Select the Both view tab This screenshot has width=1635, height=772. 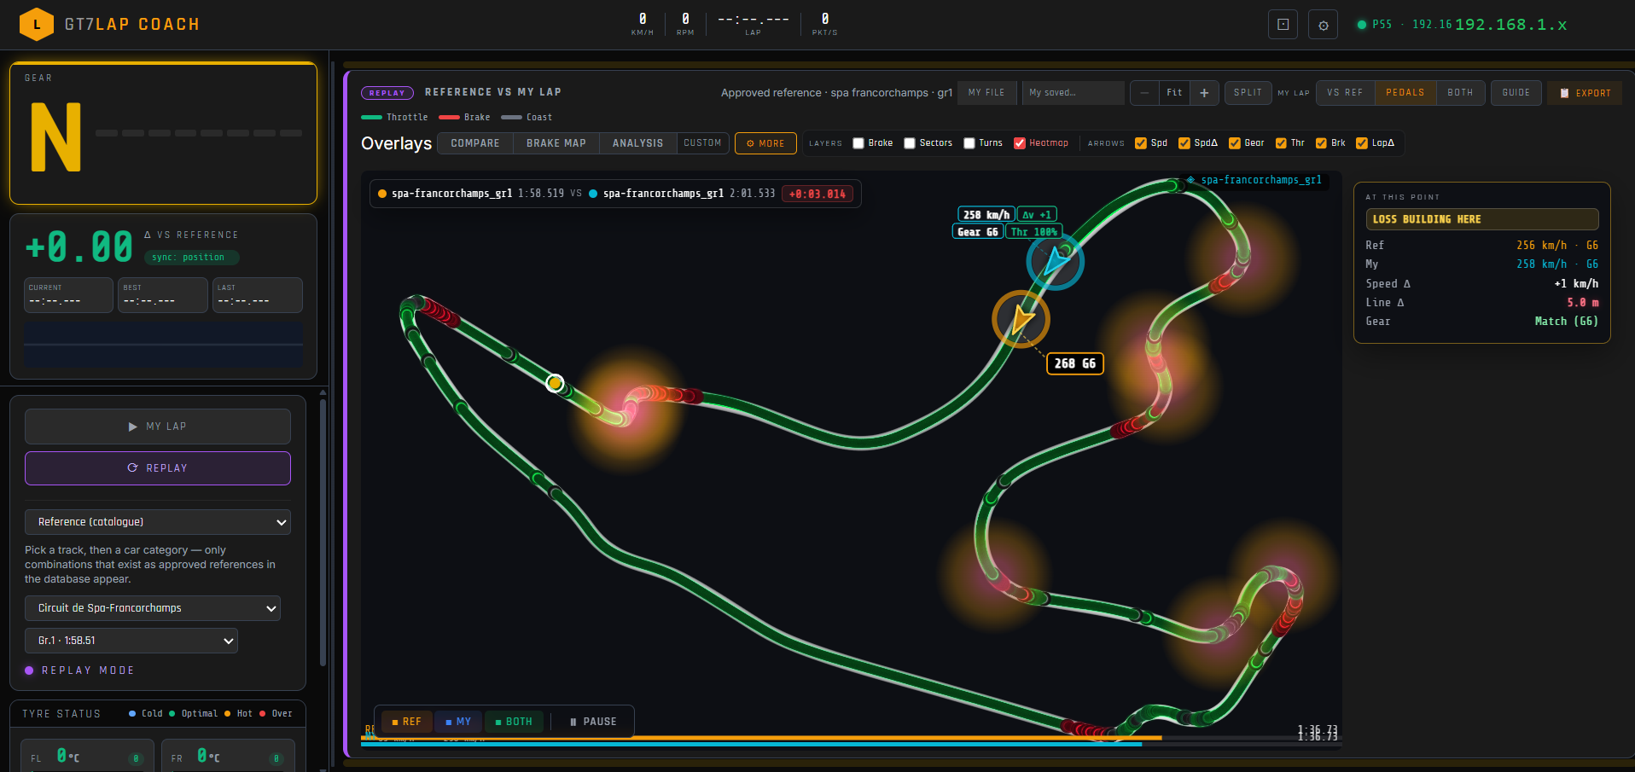click(x=1460, y=93)
